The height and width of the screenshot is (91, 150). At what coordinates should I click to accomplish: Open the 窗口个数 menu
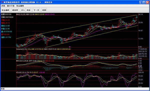[x=10, y=6]
